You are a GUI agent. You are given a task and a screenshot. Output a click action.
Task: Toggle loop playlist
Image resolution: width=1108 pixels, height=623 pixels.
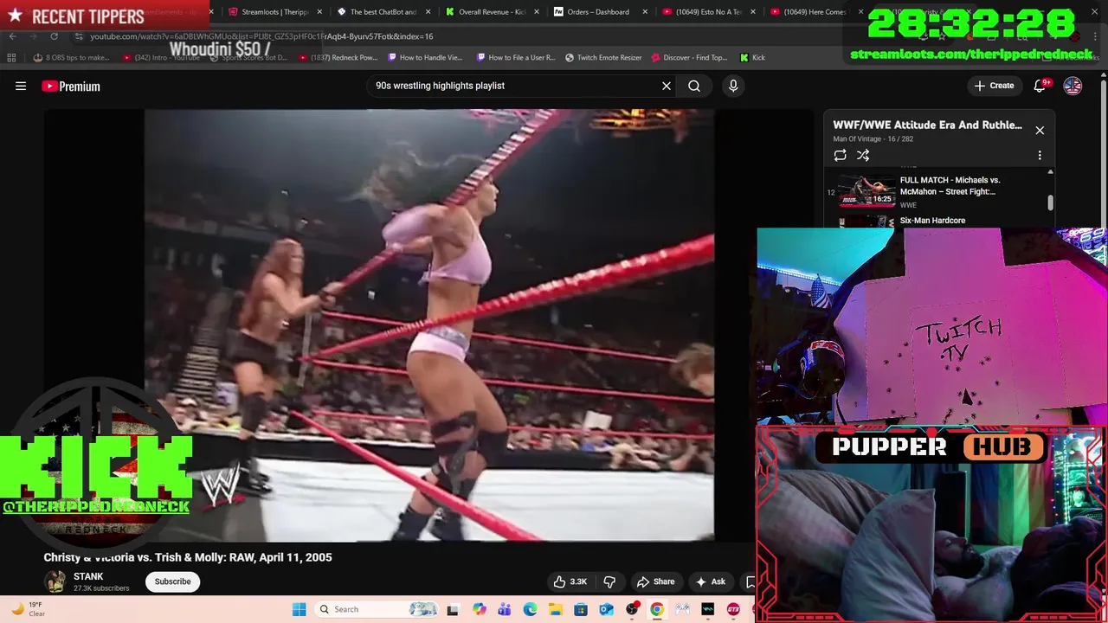(x=840, y=155)
